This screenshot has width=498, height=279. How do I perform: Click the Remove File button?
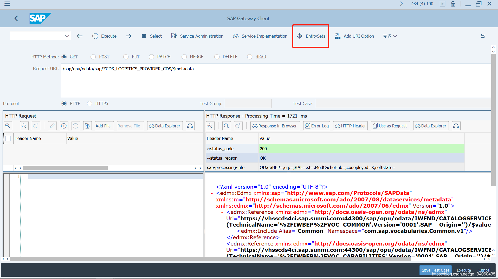click(x=130, y=126)
